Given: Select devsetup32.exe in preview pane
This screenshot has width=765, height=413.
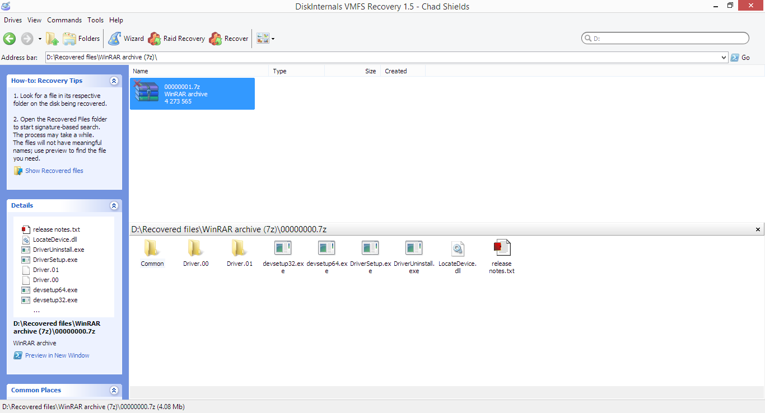Looking at the screenshot, I should point(283,257).
